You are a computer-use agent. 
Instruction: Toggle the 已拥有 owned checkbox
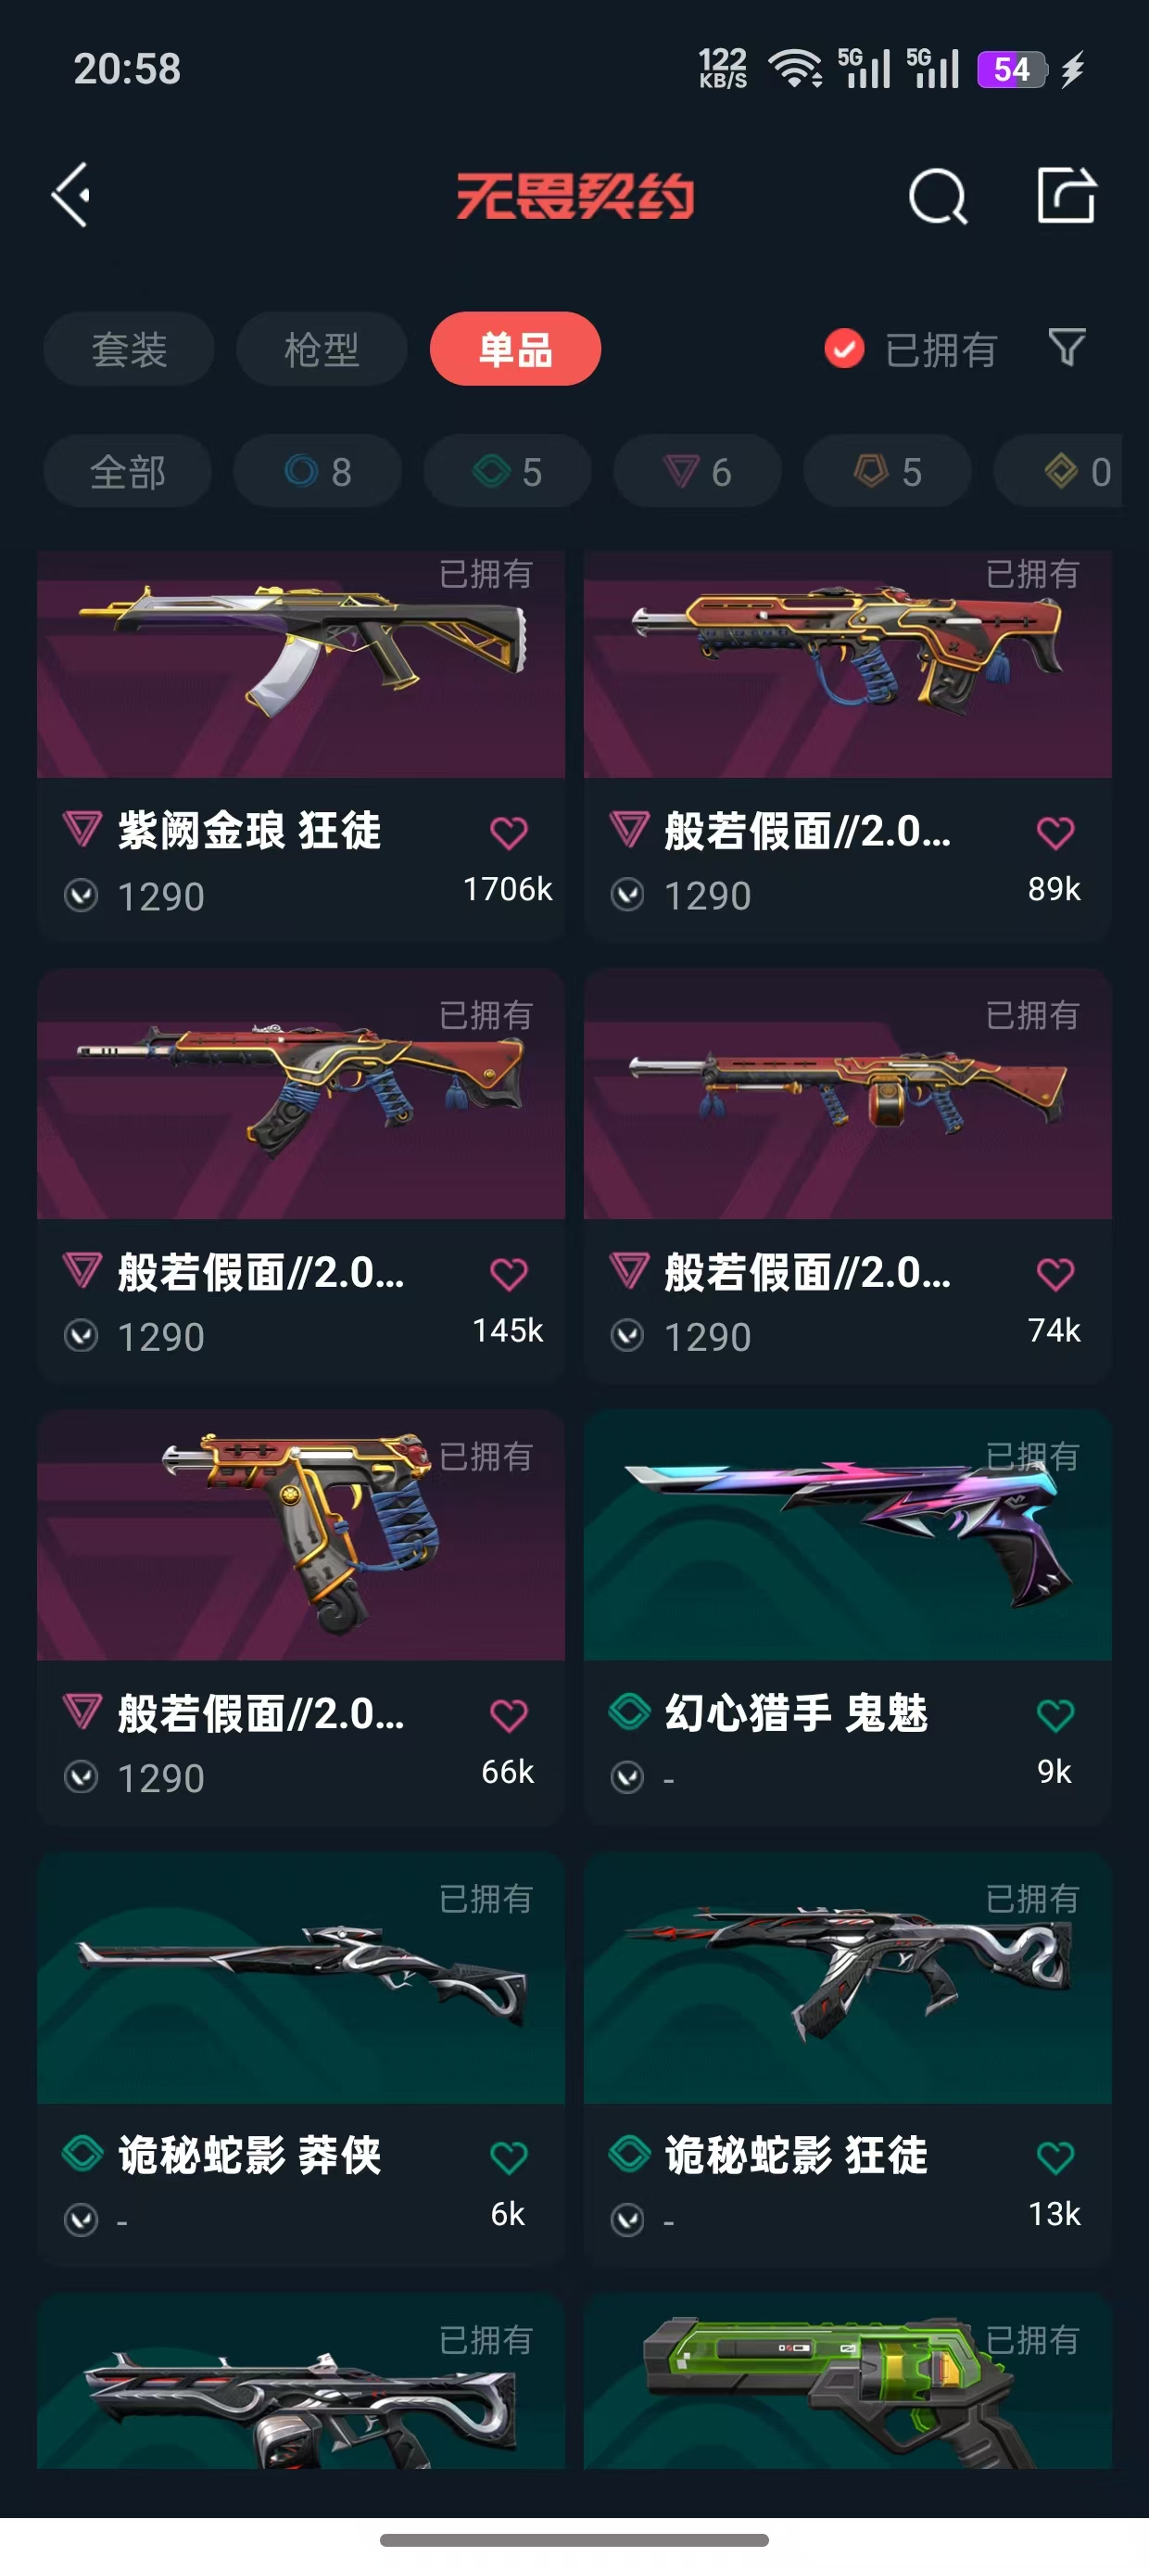point(844,349)
